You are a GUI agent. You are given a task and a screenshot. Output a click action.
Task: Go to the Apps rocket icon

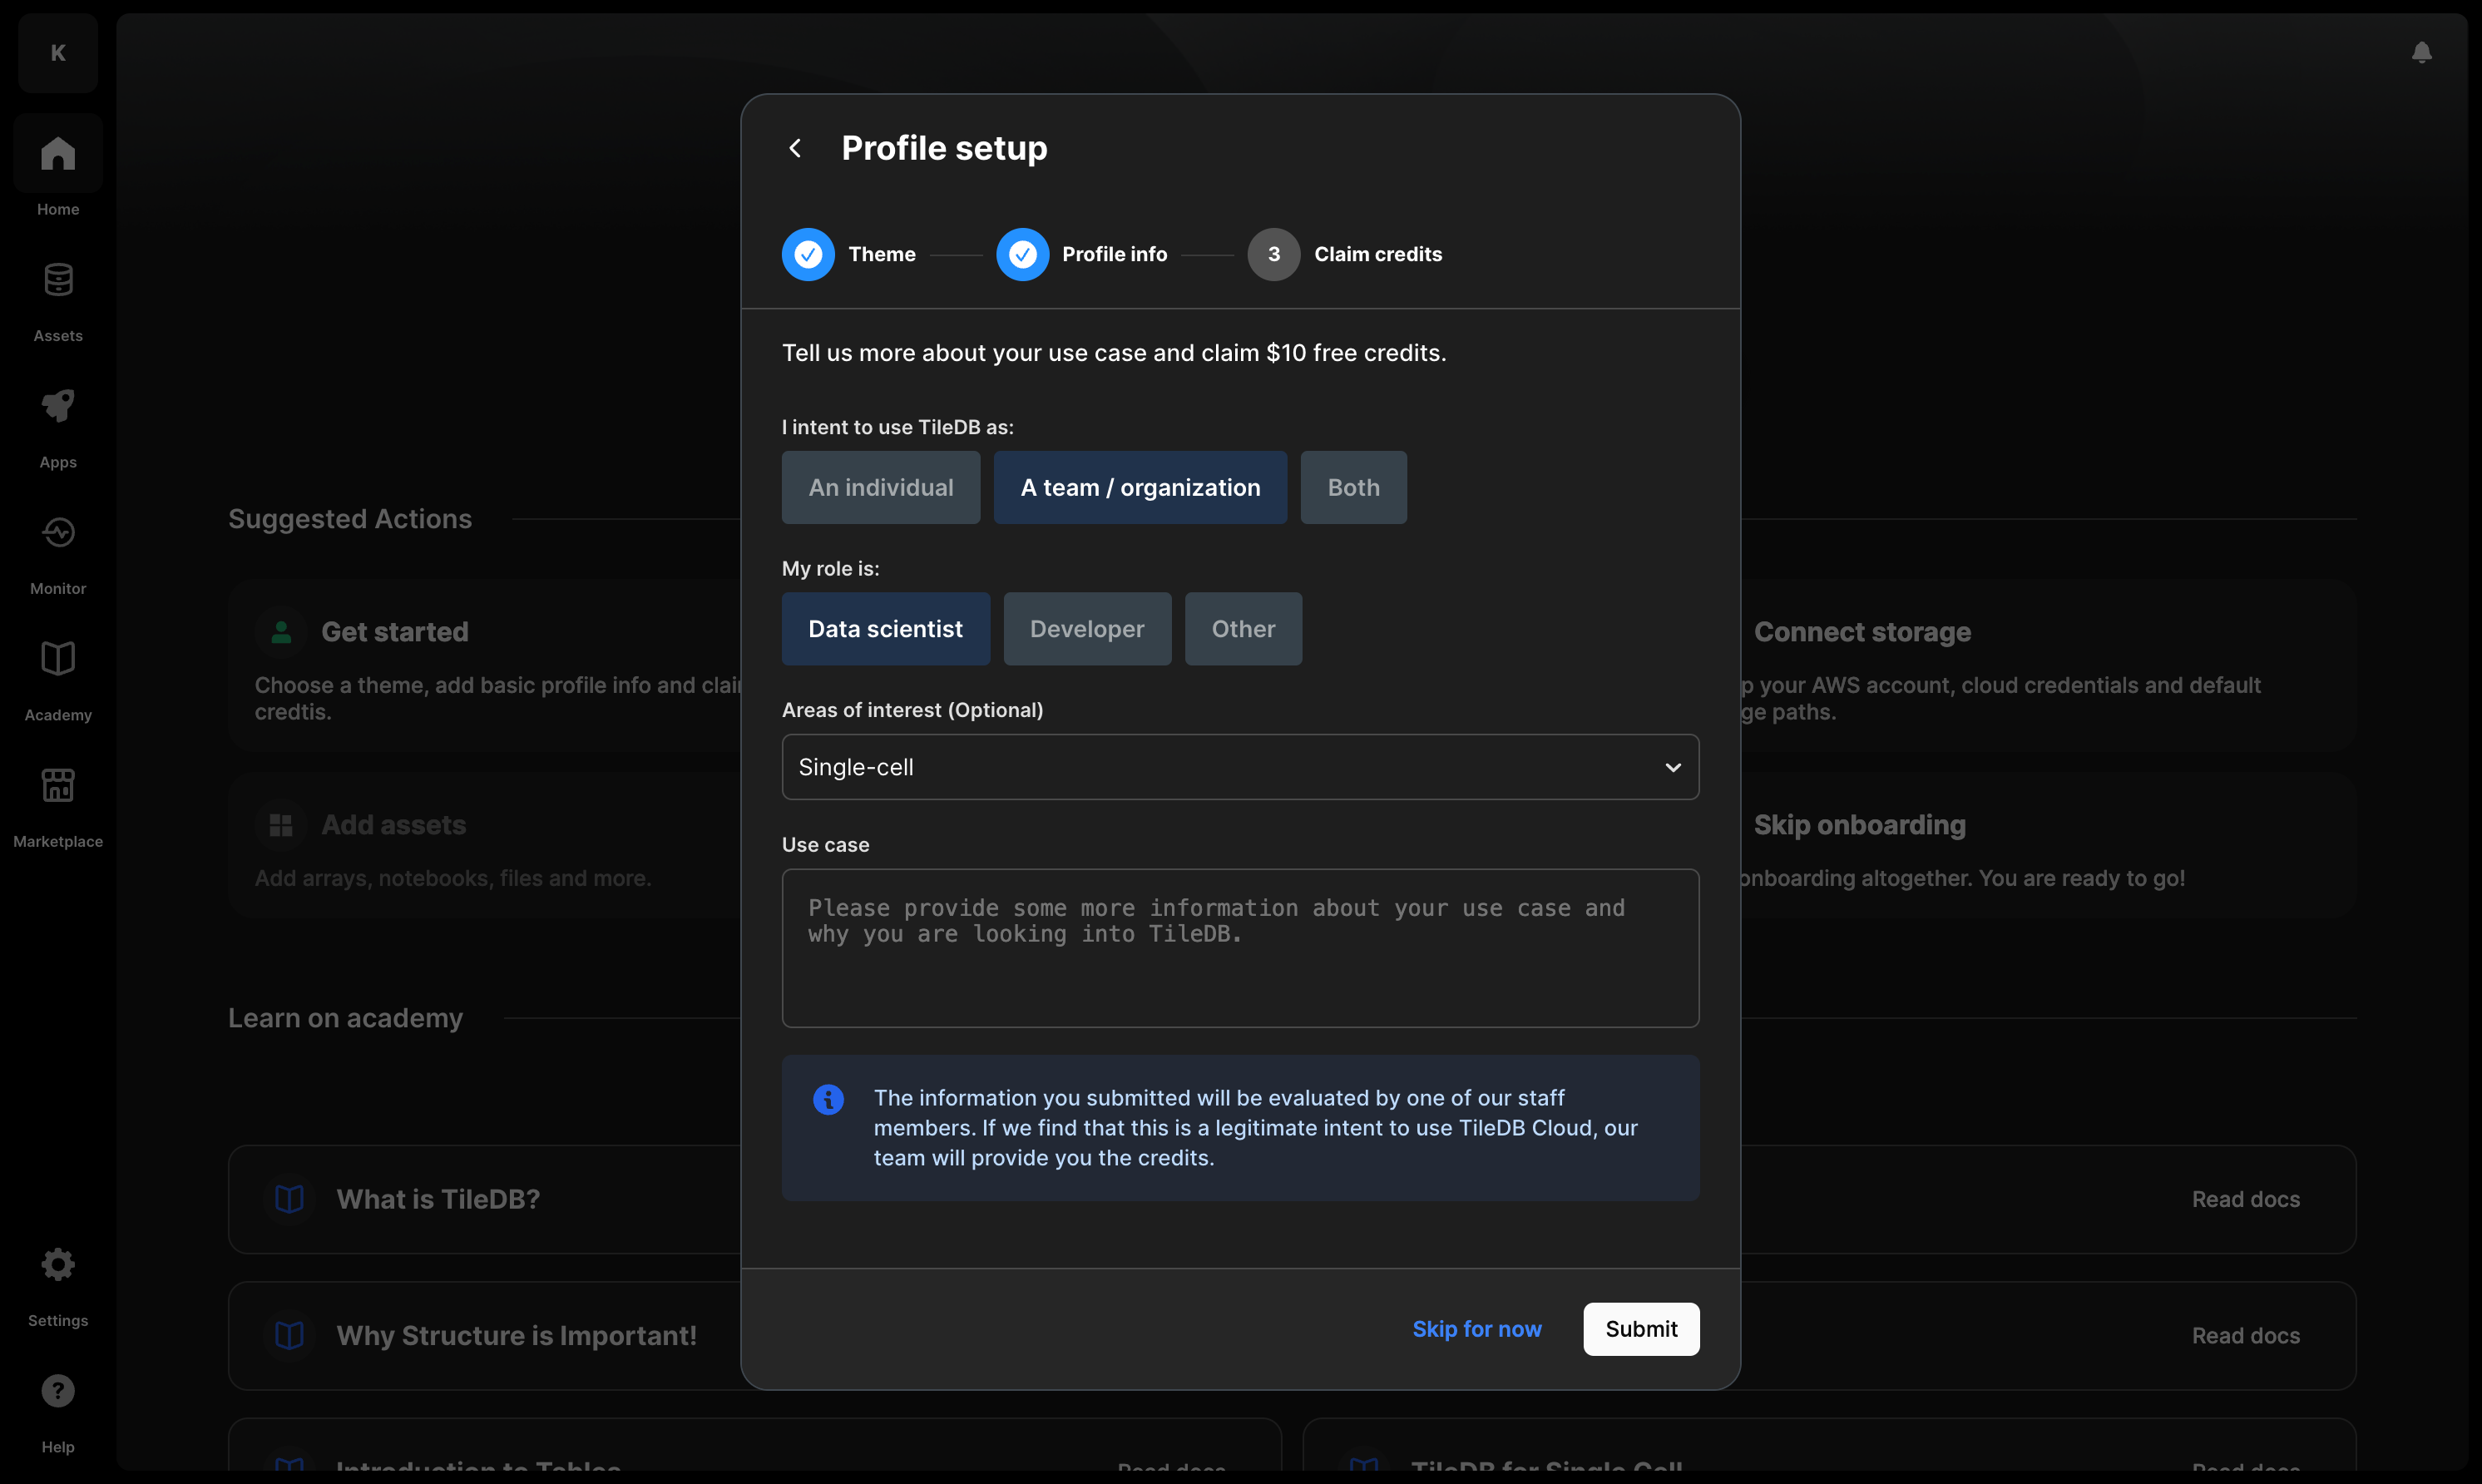58,407
